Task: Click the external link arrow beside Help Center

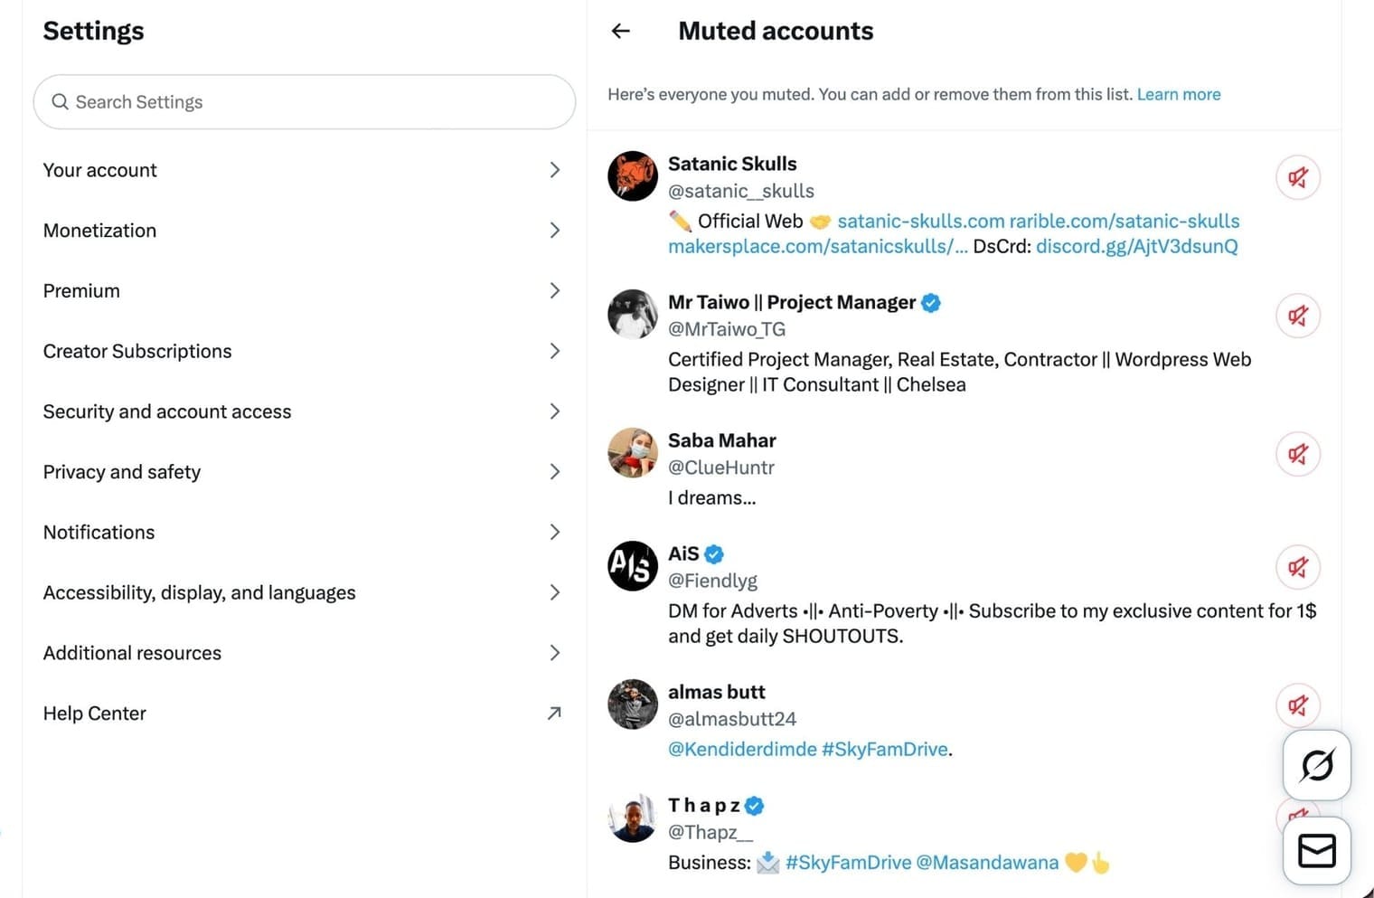Action: click(x=554, y=714)
